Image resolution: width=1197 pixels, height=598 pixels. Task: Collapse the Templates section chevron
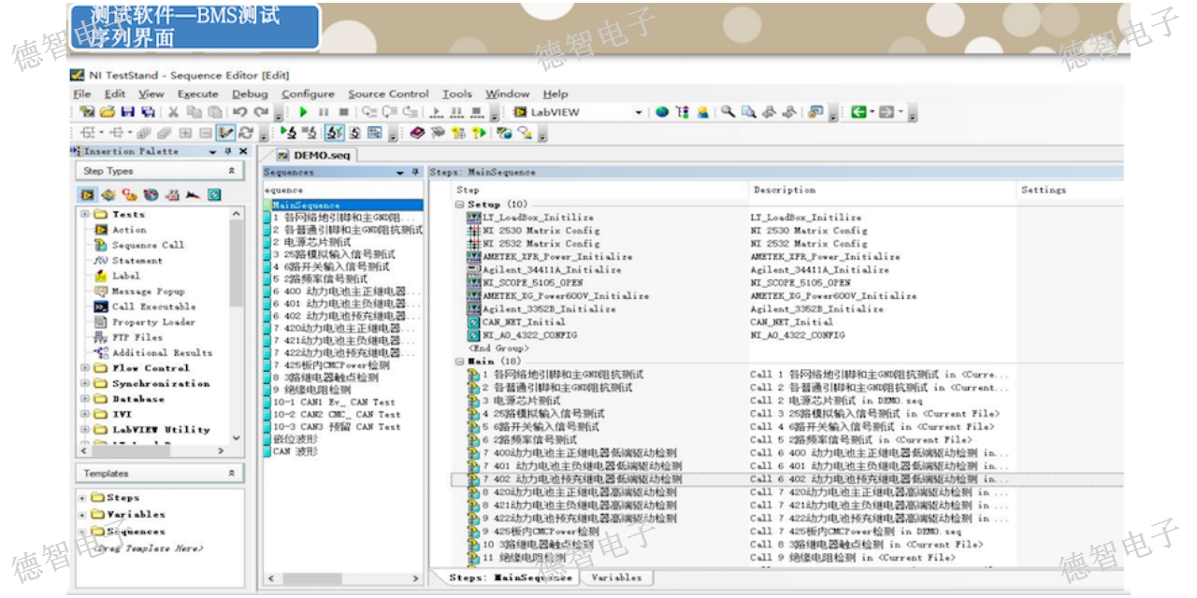point(232,474)
